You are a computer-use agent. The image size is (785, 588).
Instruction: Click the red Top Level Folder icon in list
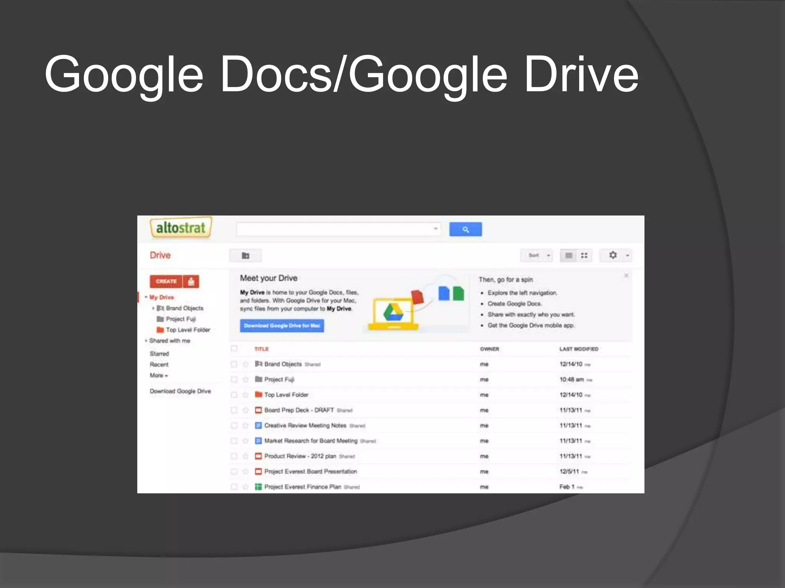(x=258, y=394)
